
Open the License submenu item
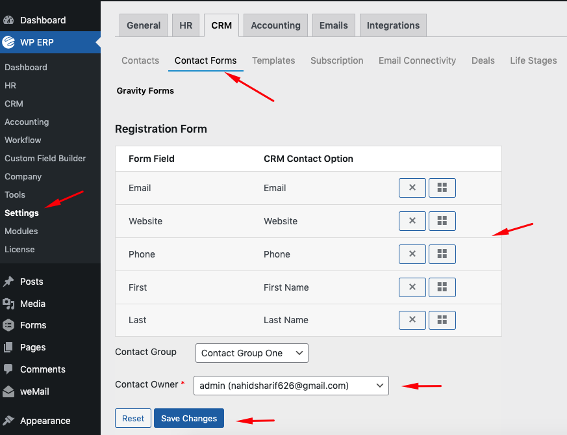(x=19, y=249)
